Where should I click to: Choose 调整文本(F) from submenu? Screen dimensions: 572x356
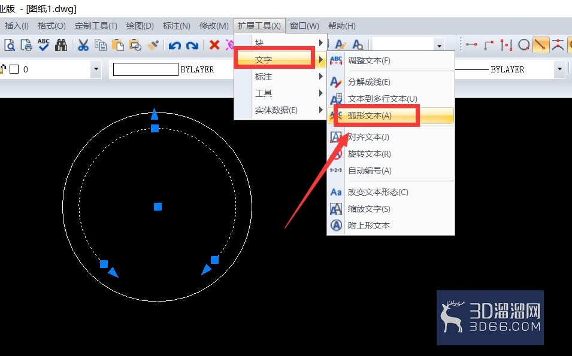tap(391, 60)
